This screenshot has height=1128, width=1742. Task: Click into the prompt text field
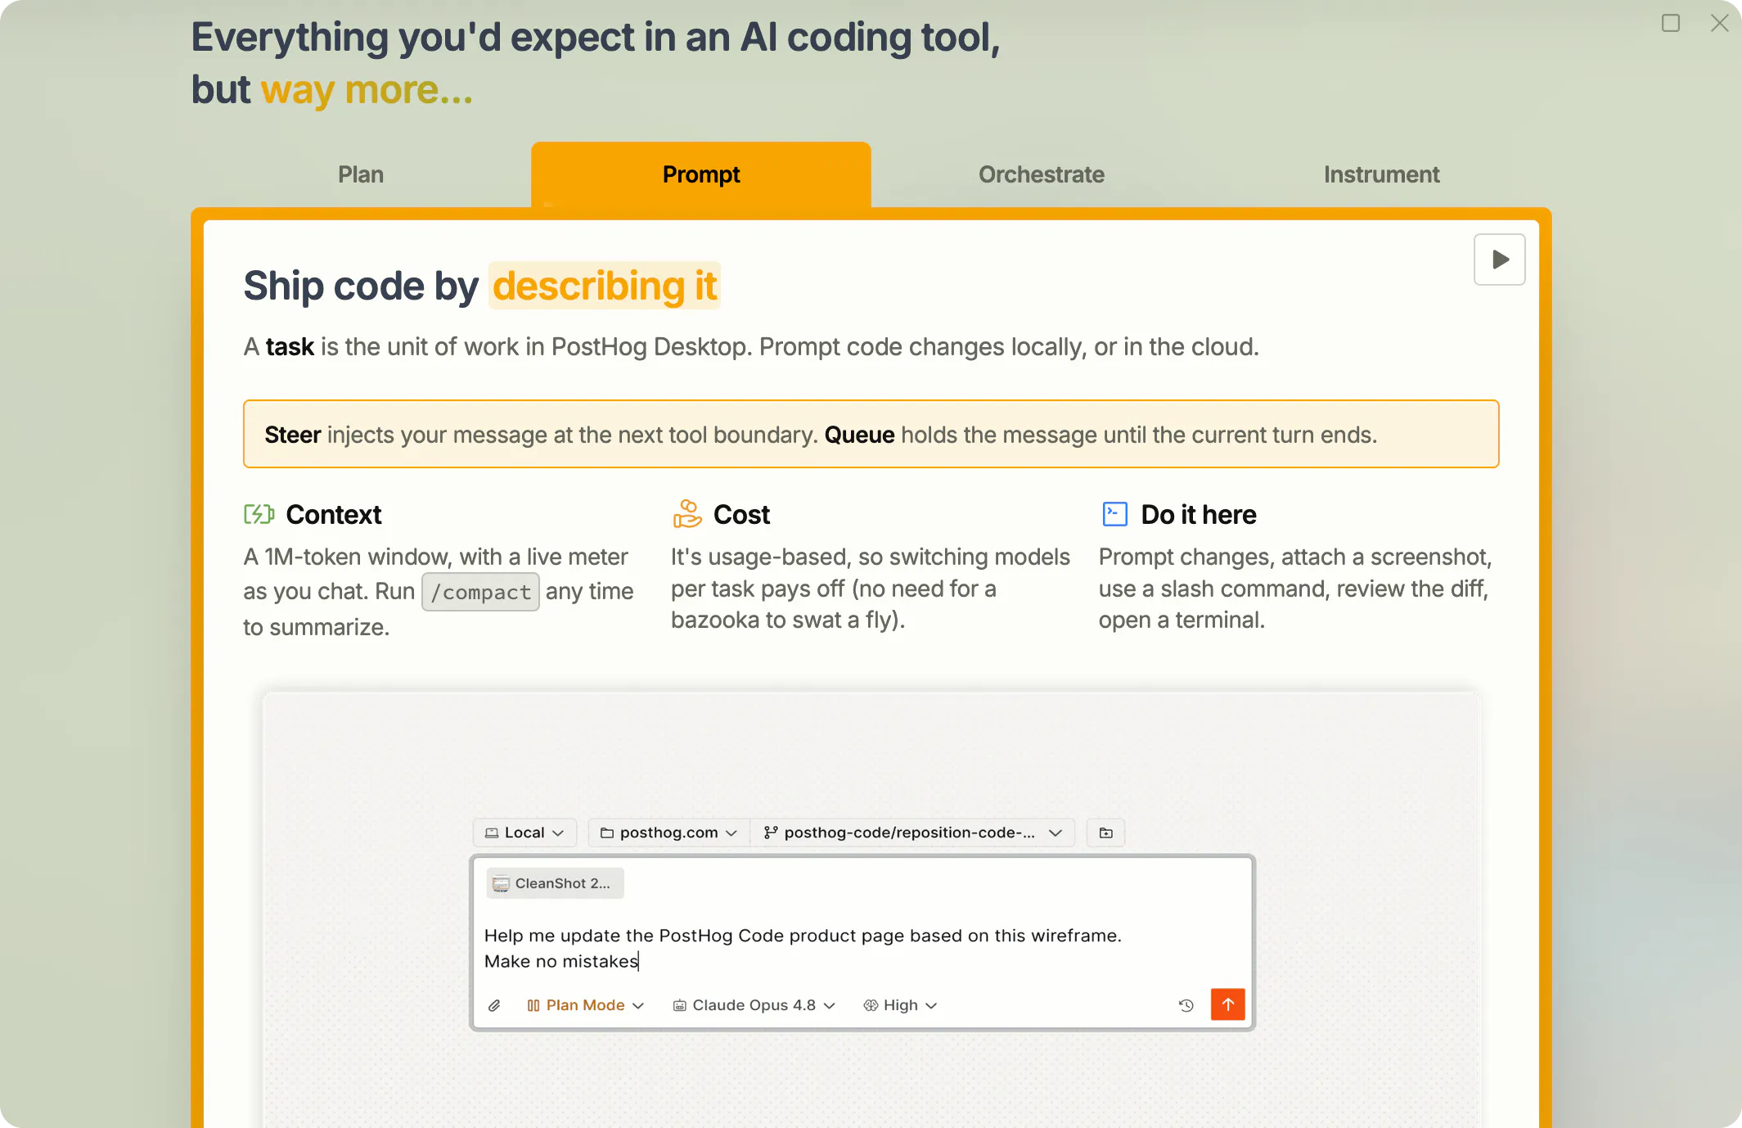click(x=862, y=948)
